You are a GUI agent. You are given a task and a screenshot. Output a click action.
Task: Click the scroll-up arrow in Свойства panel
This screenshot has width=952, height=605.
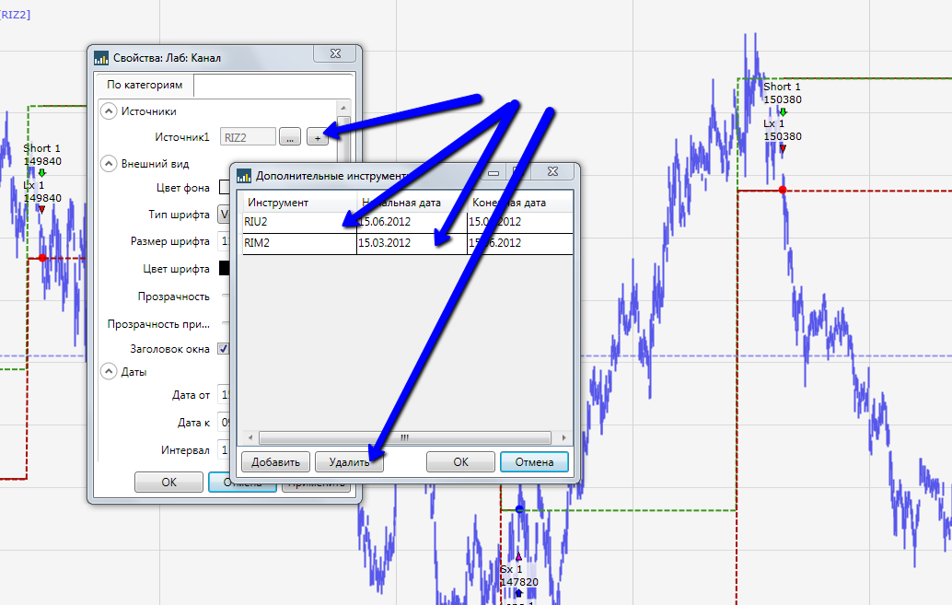[343, 108]
